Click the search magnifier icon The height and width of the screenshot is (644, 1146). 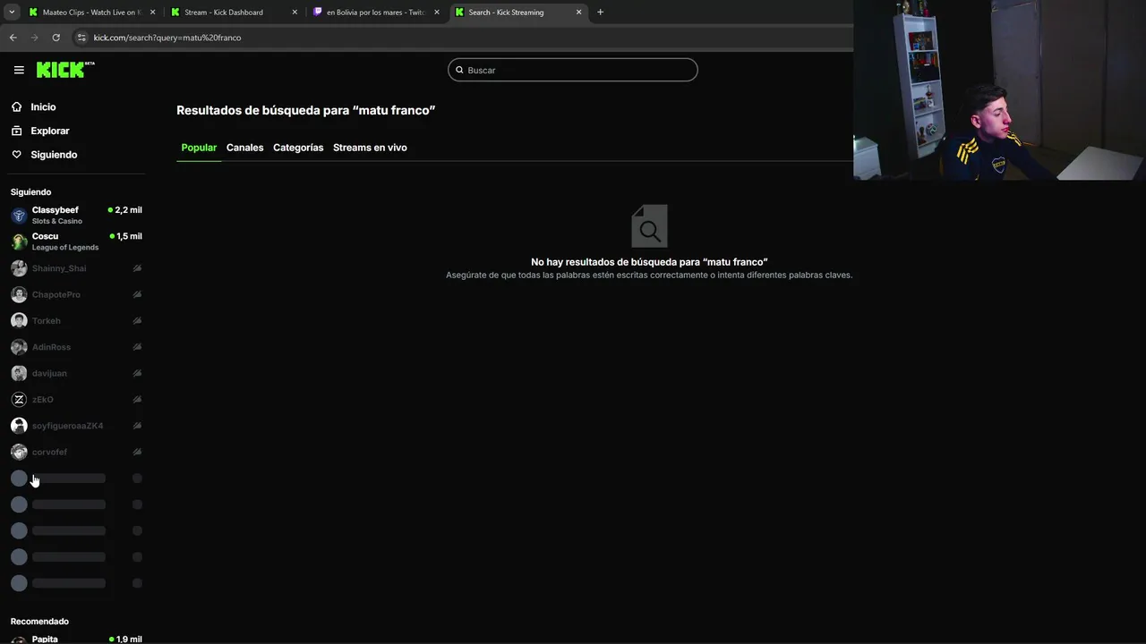tap(460, 70)
